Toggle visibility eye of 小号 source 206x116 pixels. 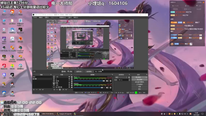click(69, 77)
